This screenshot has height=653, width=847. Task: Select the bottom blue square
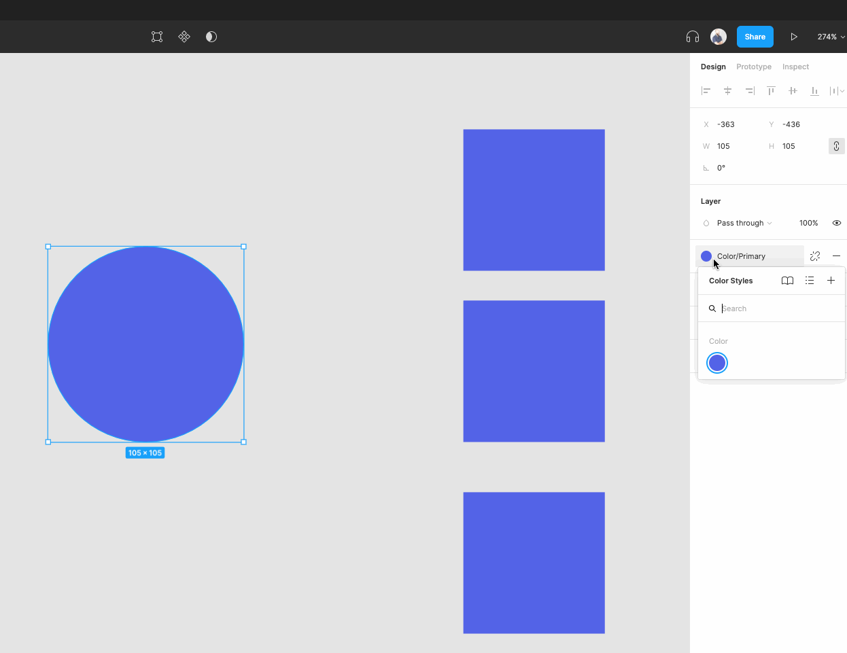point(534,563)
